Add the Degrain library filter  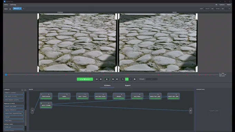[x=14, y=110]
